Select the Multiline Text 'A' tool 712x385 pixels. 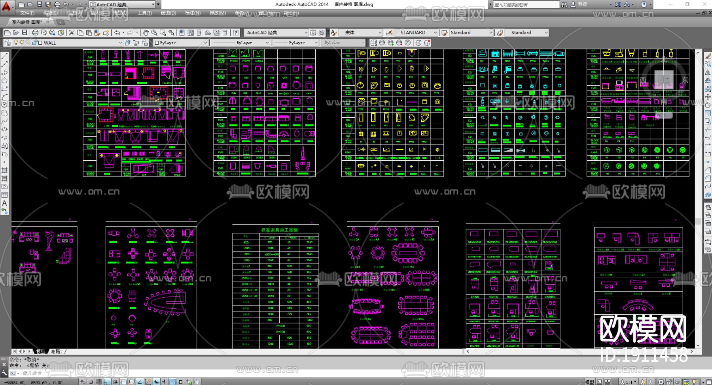coord(4,203)
